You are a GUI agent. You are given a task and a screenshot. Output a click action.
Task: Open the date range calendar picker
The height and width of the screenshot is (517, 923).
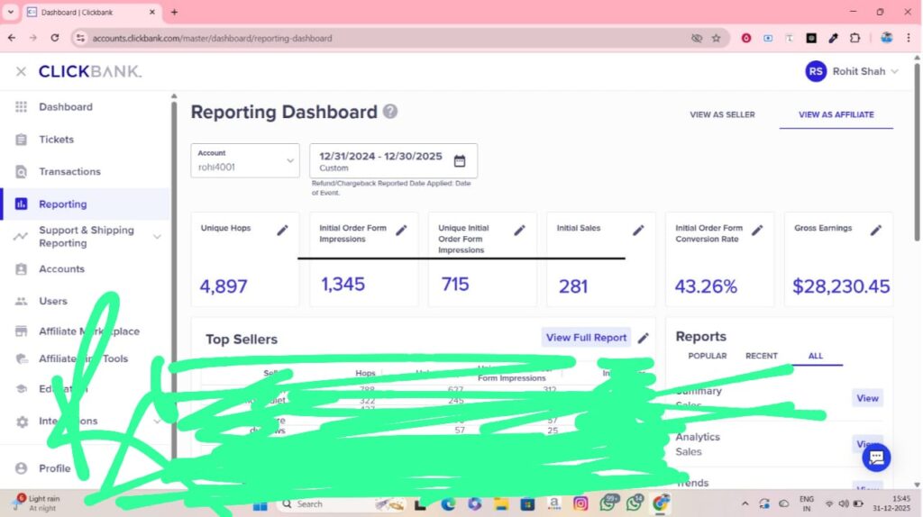(x=459, y=161)
